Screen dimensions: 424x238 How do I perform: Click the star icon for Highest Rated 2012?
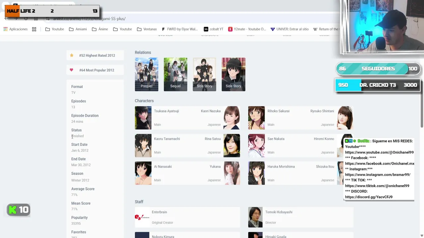(72, 55)
